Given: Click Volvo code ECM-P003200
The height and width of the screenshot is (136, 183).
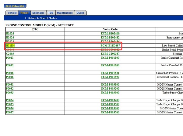Looking at the screenshot, I should [x=110, y=89].
